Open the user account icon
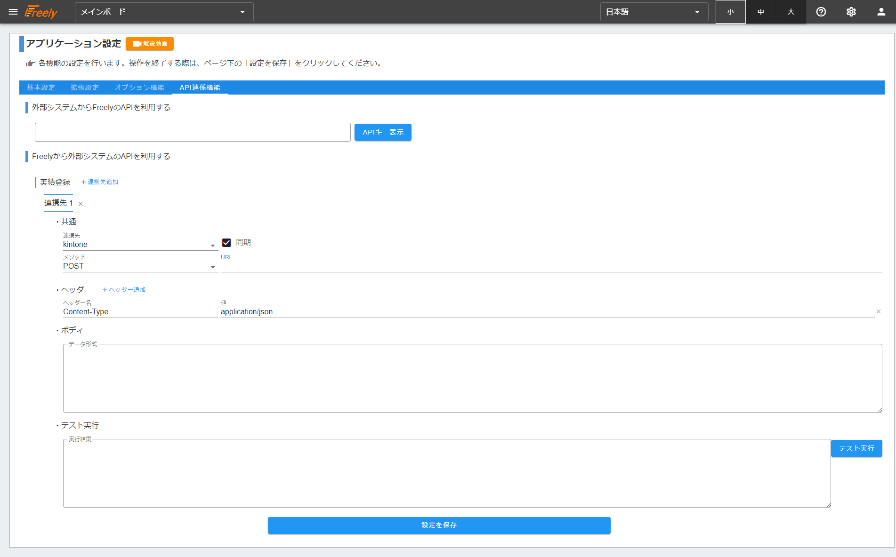 click(x=881, y=12)
